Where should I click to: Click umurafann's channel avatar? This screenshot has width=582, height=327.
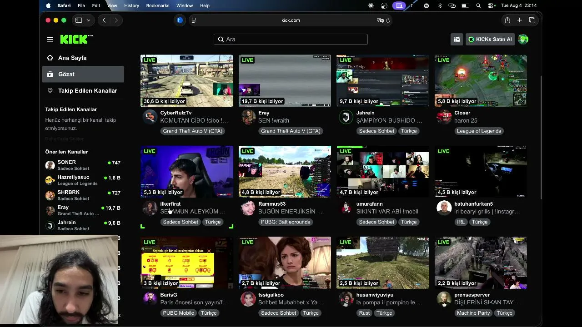coord(346,208)
